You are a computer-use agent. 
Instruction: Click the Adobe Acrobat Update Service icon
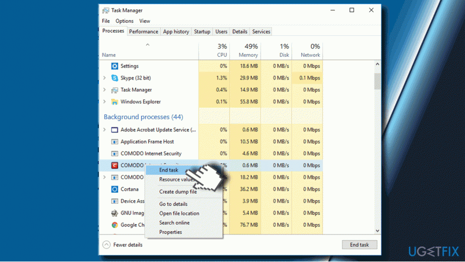pos(114,130)
